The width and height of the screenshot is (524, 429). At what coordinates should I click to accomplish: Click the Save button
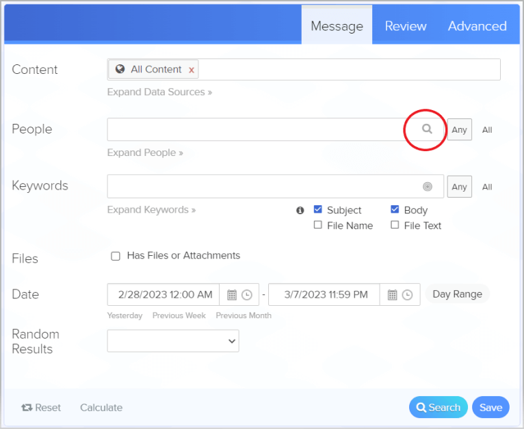[490, 407]
